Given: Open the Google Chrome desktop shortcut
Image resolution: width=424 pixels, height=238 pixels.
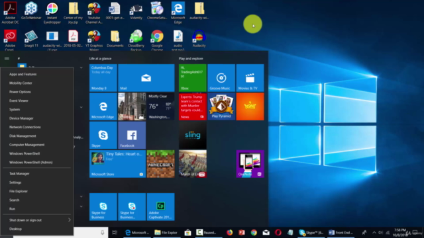Looking at the screenshot, I should click(x=157, y=40).
